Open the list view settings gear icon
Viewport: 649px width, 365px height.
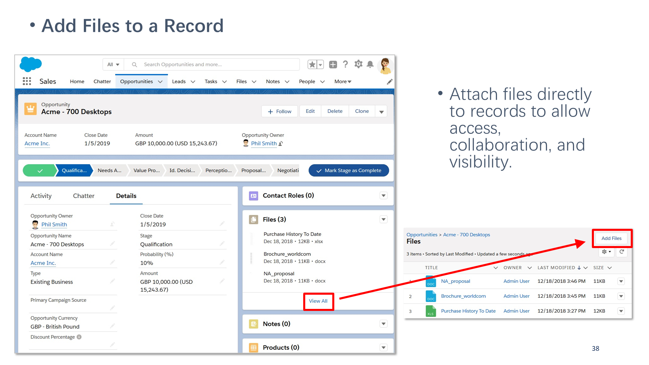pos(606,252)
